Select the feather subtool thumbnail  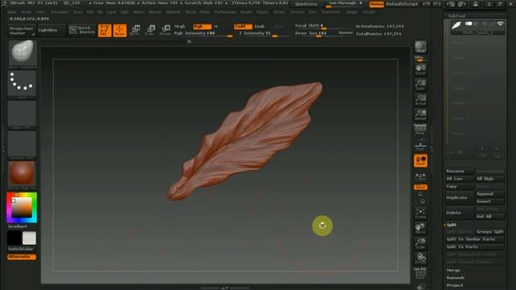pos(456,25)
